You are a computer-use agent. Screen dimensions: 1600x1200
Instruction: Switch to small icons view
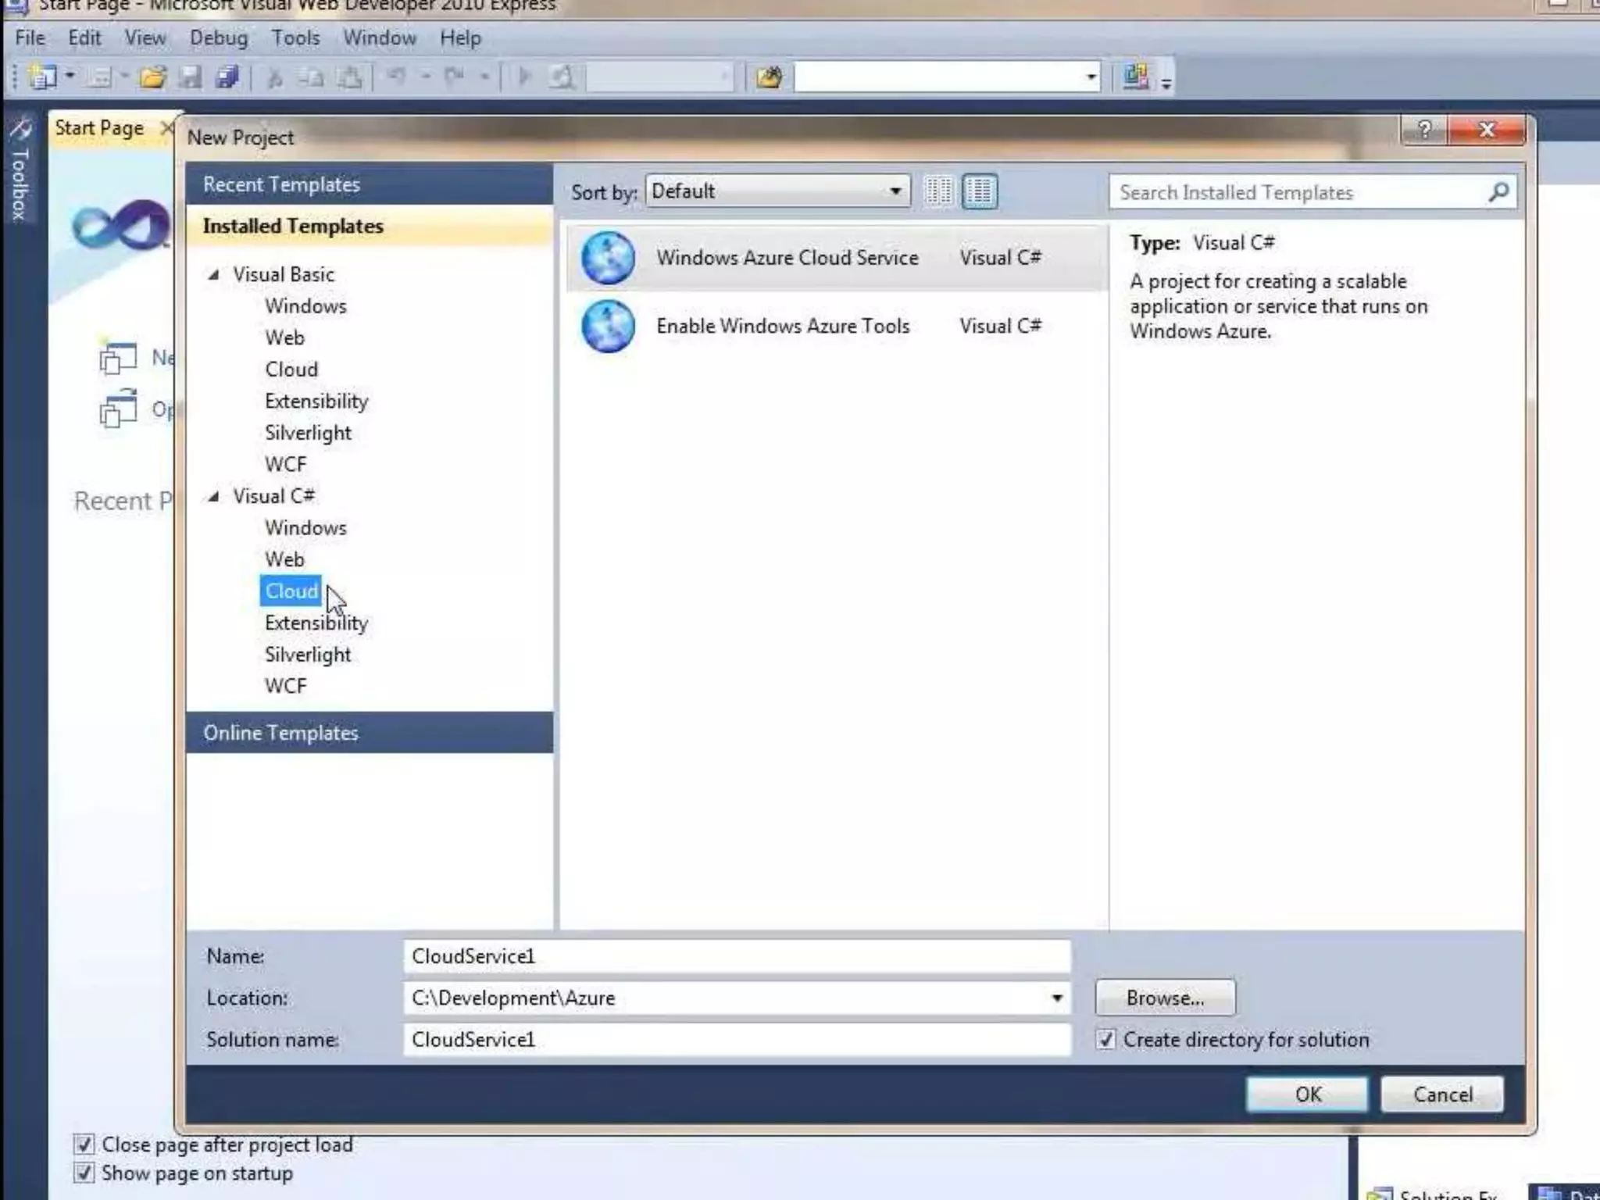point(938,191)
